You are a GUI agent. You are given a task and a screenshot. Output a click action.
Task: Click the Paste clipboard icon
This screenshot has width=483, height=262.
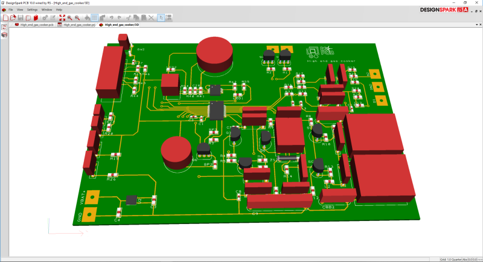pos(144,18)
